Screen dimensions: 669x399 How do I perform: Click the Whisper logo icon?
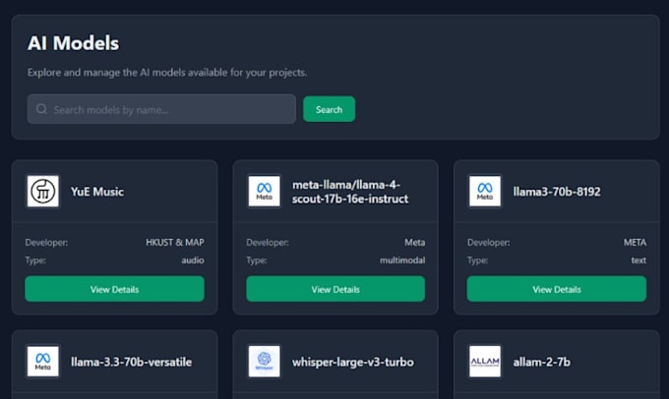pyautogui.click(x=264, y=362)
